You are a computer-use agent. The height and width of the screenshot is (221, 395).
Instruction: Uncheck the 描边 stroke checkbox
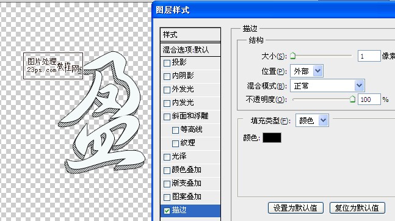click(x=167, y=211)
